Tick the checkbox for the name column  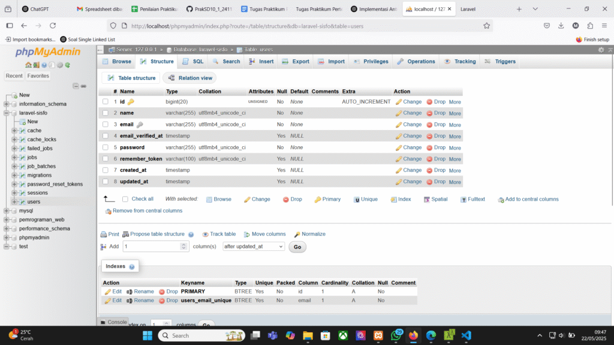(x=106, y=113)
